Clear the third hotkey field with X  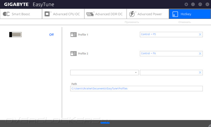(x=200, y=72)
